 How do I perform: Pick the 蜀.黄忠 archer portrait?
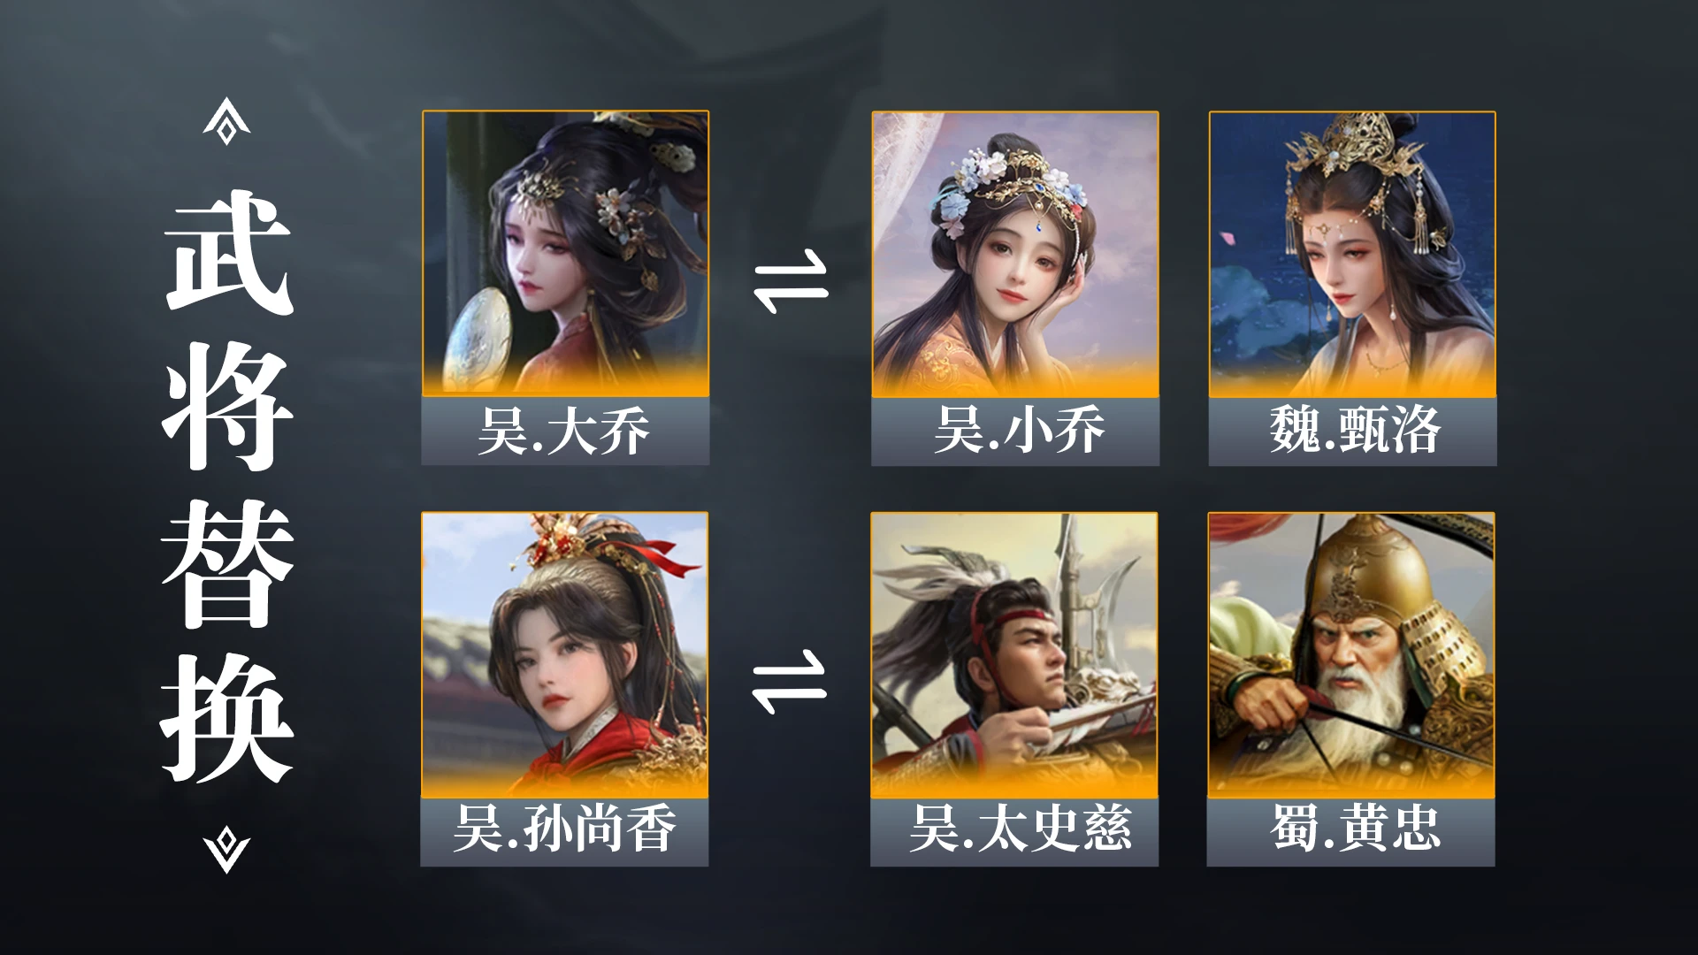pos(1351,655)
